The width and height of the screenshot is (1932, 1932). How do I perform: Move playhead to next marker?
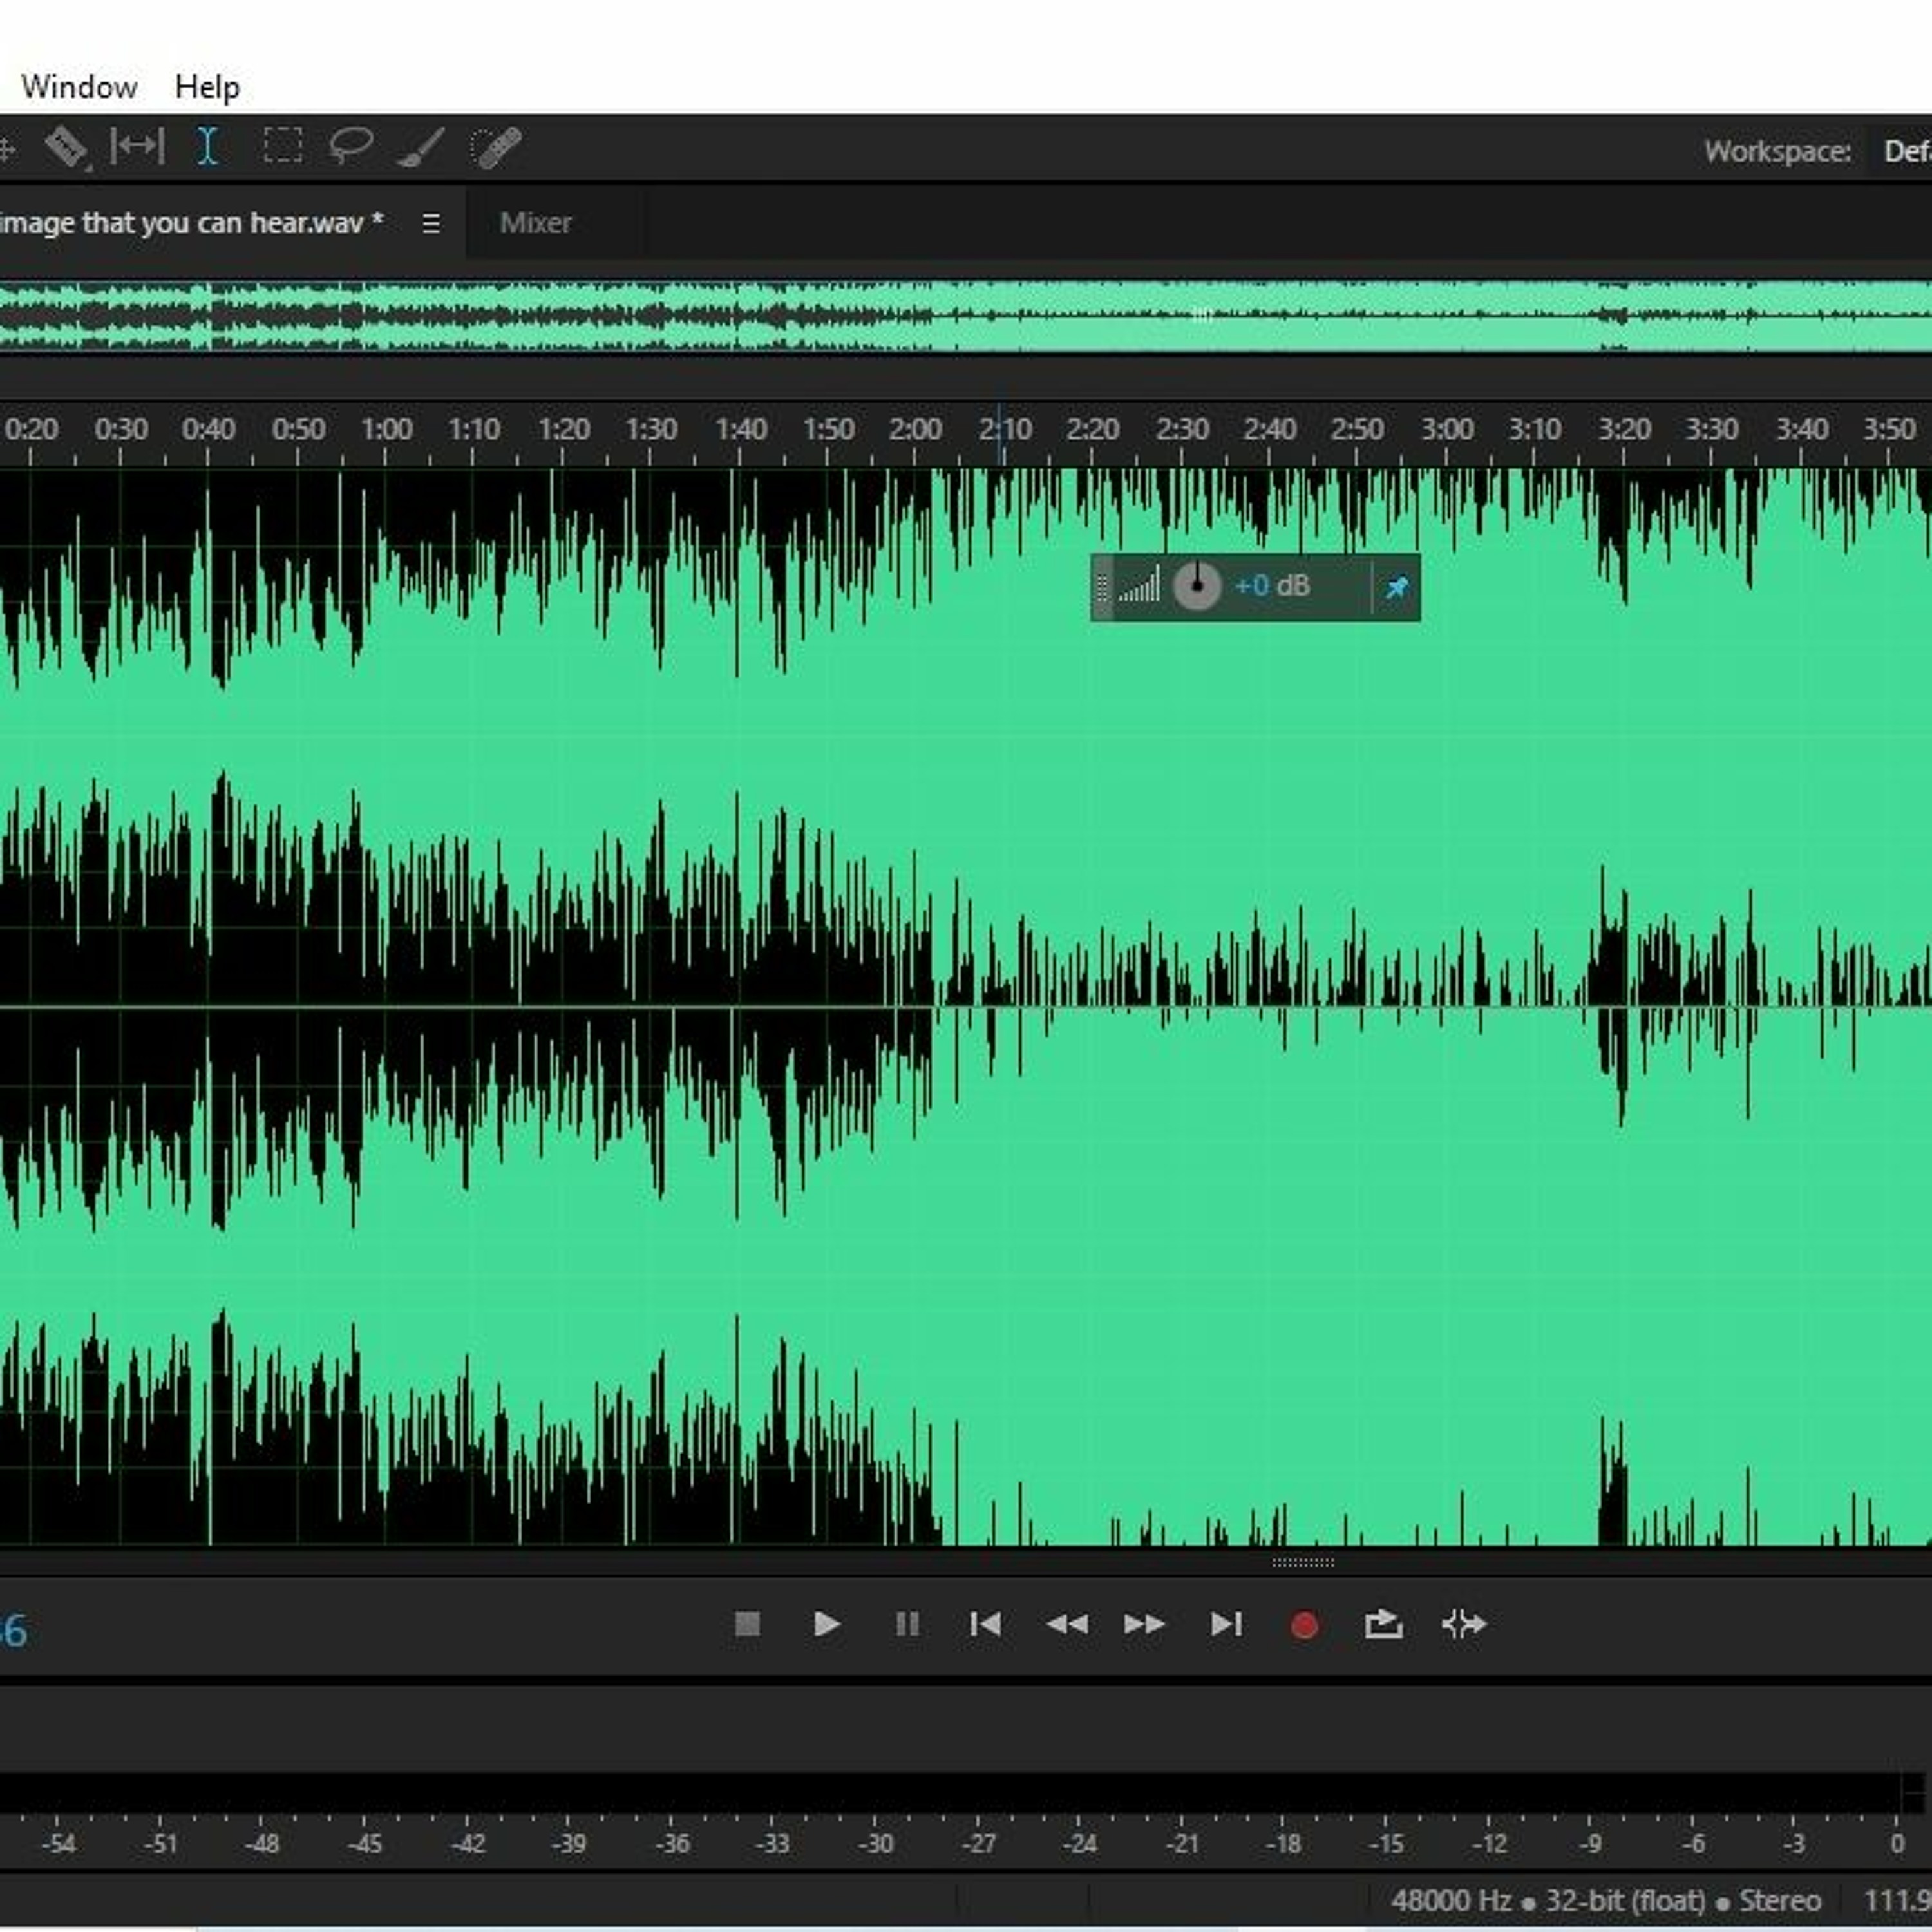[1226, 1624]
